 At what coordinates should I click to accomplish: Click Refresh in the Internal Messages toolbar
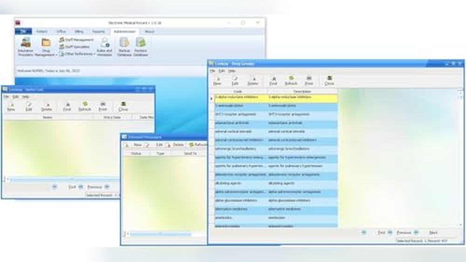click(x=198, y=145)
